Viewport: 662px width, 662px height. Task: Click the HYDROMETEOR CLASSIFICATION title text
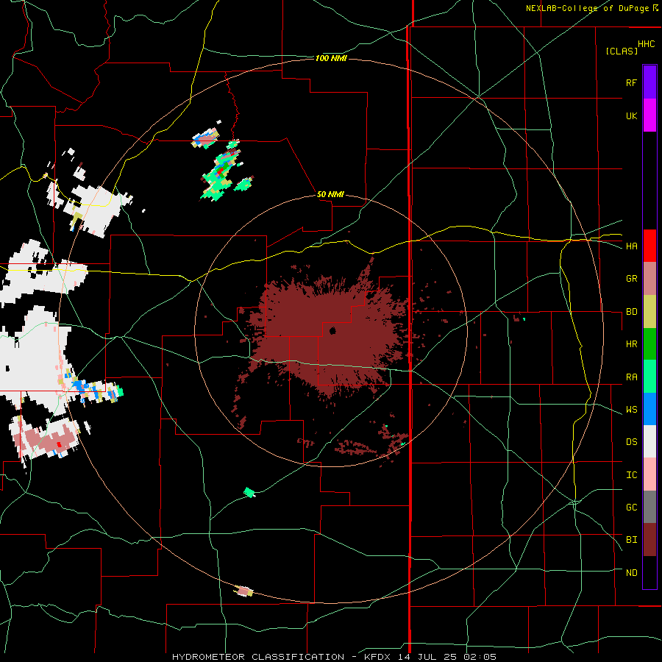[x=257, y=657]
